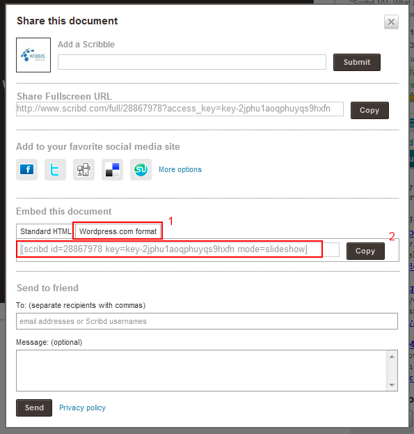
Task: Close the Share this document dialog
Action: pos(391,22)
